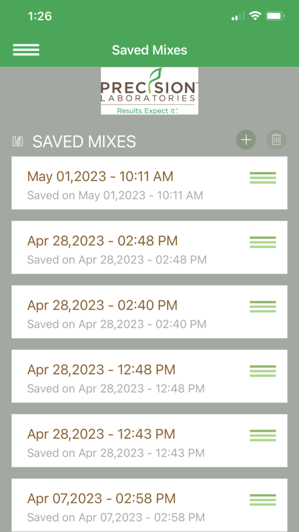The width and height of the screenshot is (299, 532).
Task: Tap the green menu icon on the 02:48 PM mix
Action: [262, 242]
